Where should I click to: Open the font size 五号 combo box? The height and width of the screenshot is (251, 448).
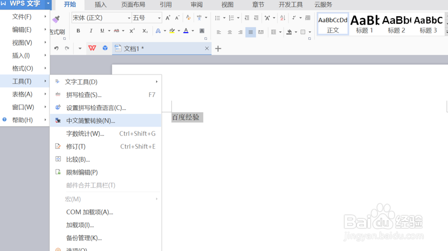pos(147,18)
